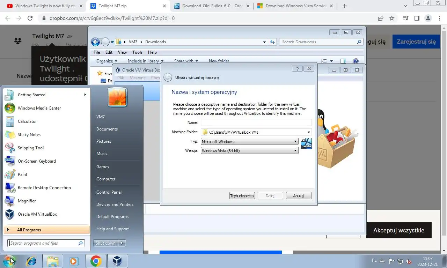447x268 pixels.
Task: Open the Explorer File menu
Action: (x=97, y=52)
